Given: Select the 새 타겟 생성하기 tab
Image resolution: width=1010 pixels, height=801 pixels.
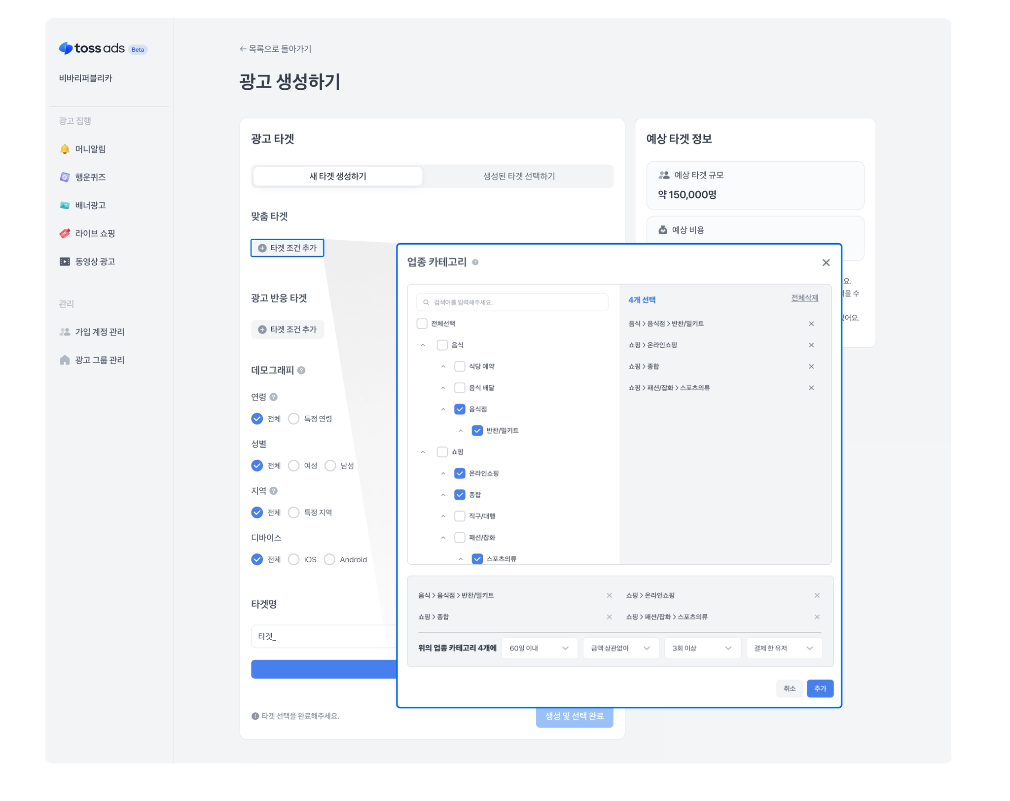Looking at the screenshot, I should 338,176.
